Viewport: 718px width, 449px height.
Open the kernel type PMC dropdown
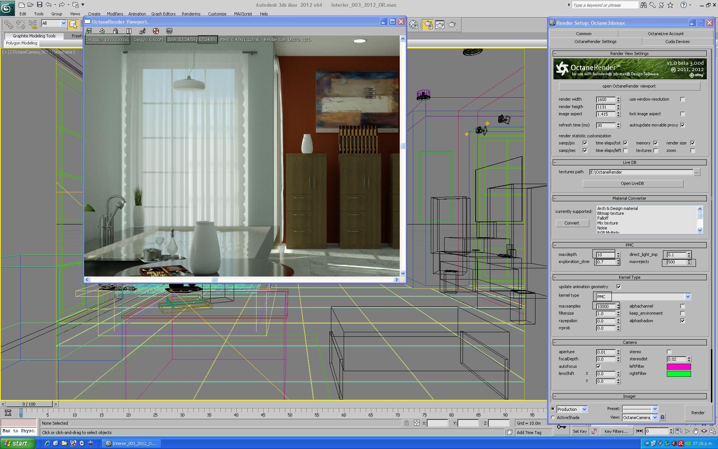click(687, 297)
